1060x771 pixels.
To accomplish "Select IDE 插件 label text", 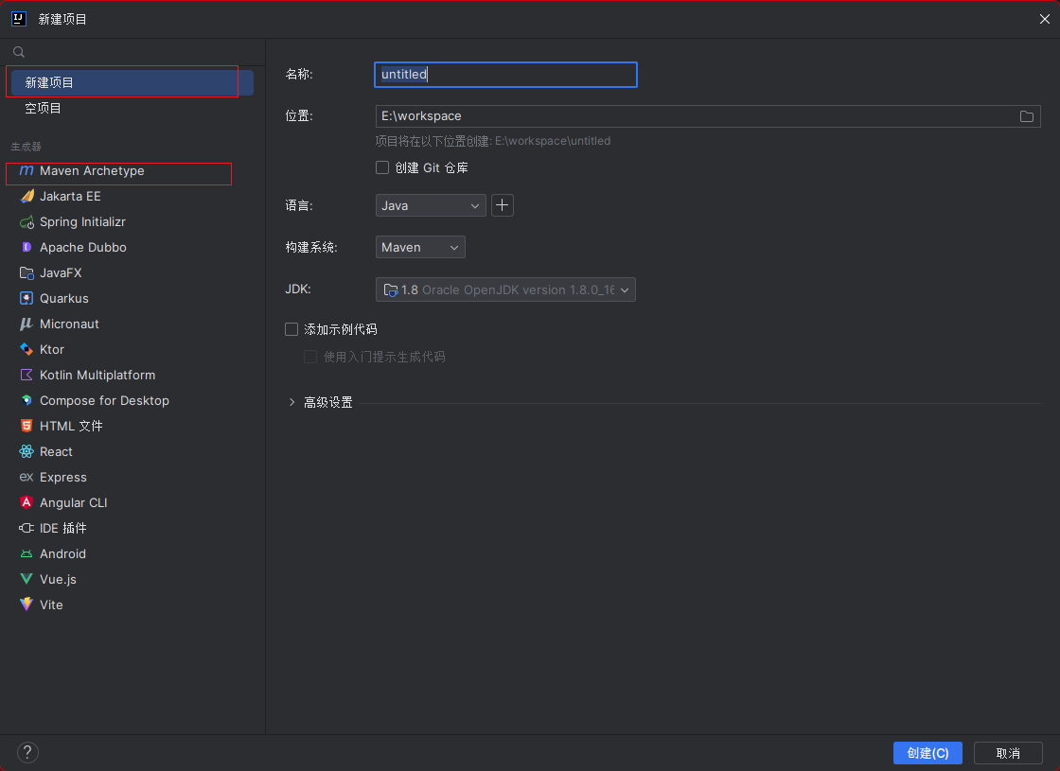I will [x=63, y=529].
